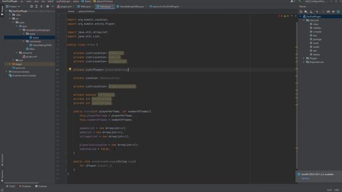Expand Plugins node in Maven panel
Viewport: 342px width, 192px height.
click(304, 58)
